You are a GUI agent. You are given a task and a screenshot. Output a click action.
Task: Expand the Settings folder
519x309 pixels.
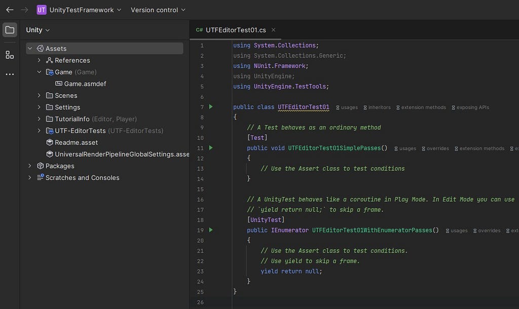coord(39,107)
